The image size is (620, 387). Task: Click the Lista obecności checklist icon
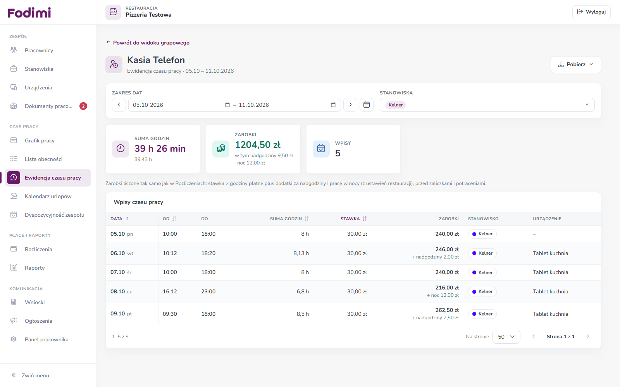pos(14,159)
